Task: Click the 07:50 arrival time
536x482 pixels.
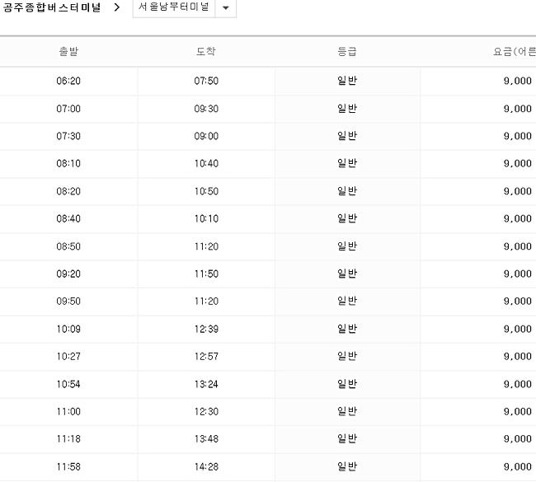Action: pyautogui.click(x=206, y=81)
